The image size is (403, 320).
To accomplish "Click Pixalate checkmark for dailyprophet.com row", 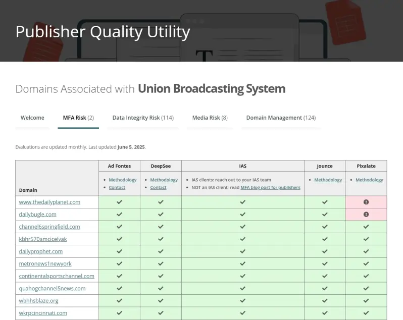I will 366,251.
